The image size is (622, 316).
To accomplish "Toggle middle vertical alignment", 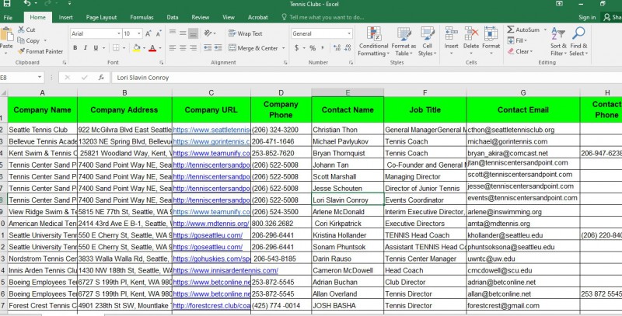I will tap(183, 33).
